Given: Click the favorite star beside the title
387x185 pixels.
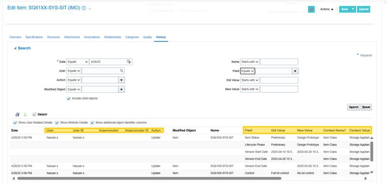Looking at the screenshot, I should tap(89, 9).
